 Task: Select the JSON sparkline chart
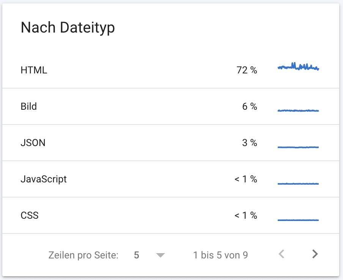pyautogui.click(x=298, y=147)
